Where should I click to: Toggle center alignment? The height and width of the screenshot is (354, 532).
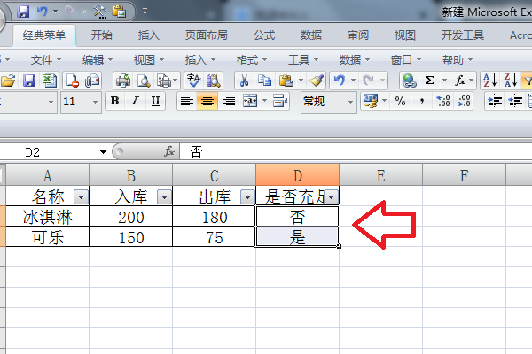(x=207, y=101)
